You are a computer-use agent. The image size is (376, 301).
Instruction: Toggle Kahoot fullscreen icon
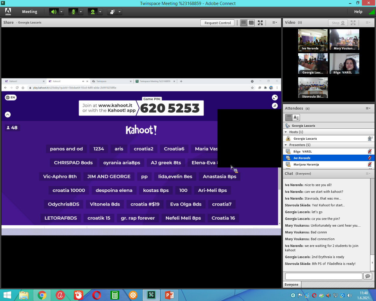pyautogui.click(x=275, y=98)
